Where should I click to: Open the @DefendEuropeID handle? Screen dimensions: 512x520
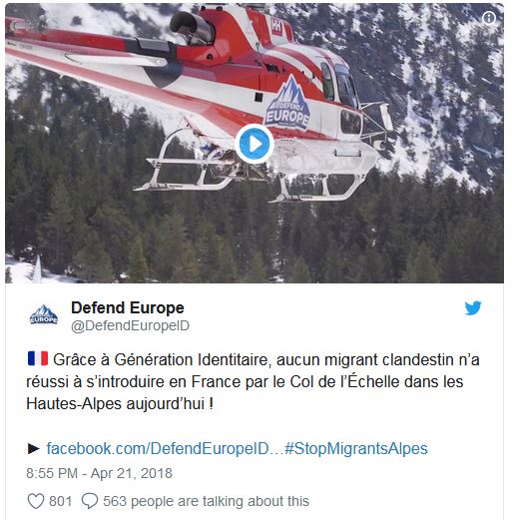(130, 325)
